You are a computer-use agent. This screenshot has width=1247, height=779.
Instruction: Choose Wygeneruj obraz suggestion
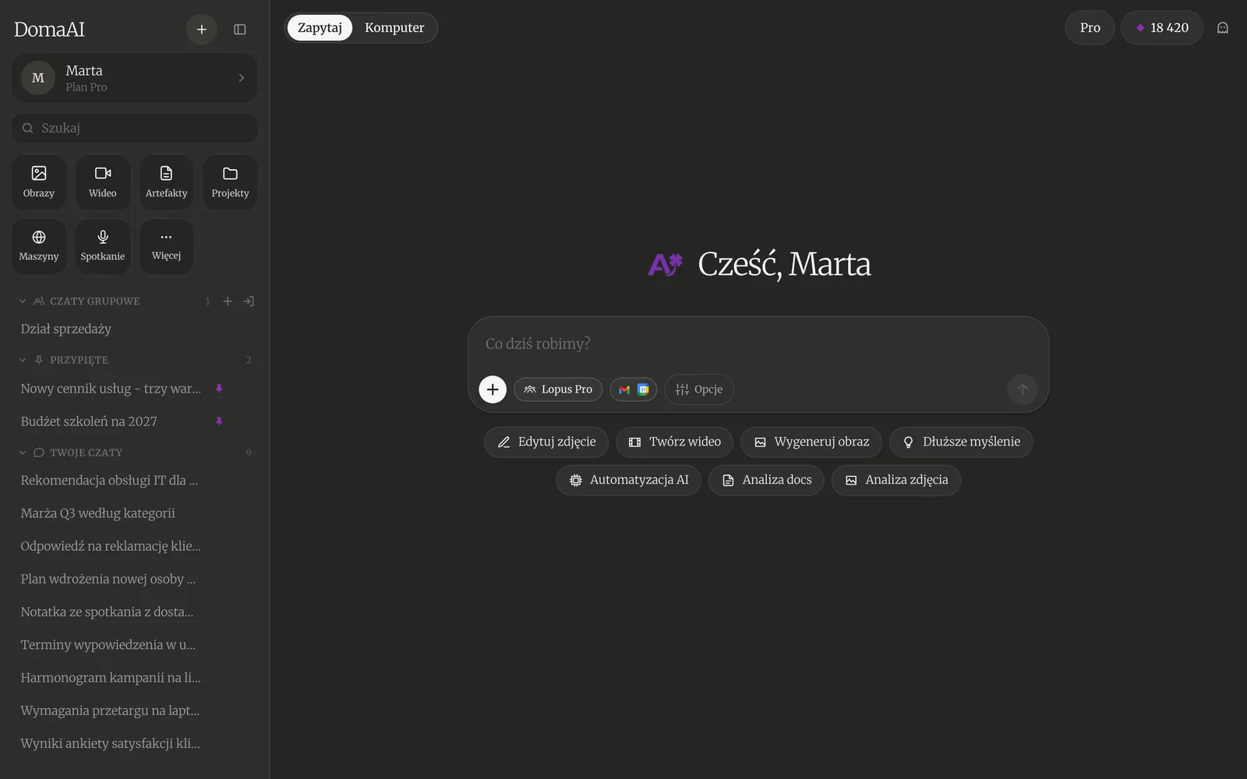(x=811, y=442)
